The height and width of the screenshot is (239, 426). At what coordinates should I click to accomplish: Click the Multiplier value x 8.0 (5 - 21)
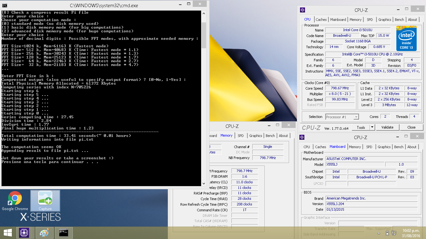(x=340, y=94)
